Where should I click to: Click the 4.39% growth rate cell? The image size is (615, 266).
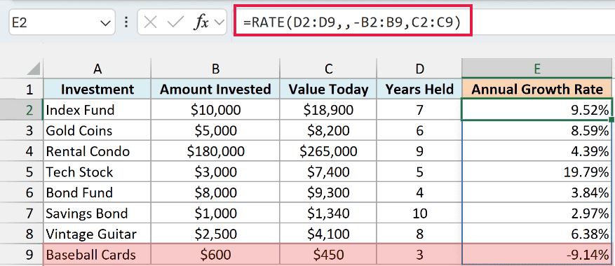537,151
